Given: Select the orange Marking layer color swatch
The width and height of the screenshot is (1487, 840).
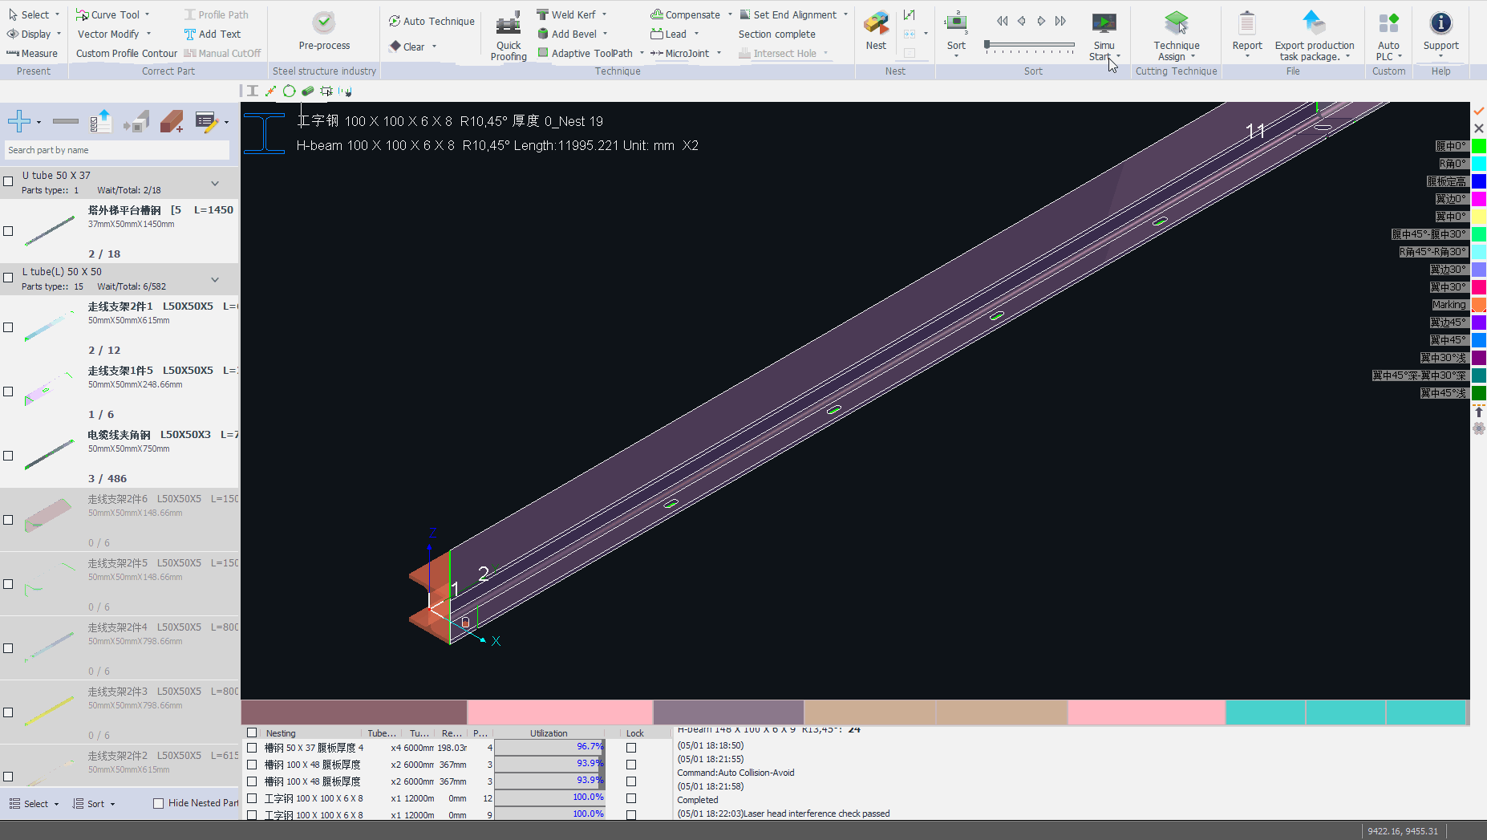Looking at the screenshot, I should (1479, 305).
